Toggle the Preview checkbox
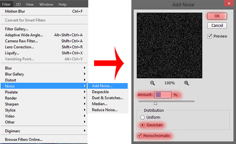 [210, 36]
